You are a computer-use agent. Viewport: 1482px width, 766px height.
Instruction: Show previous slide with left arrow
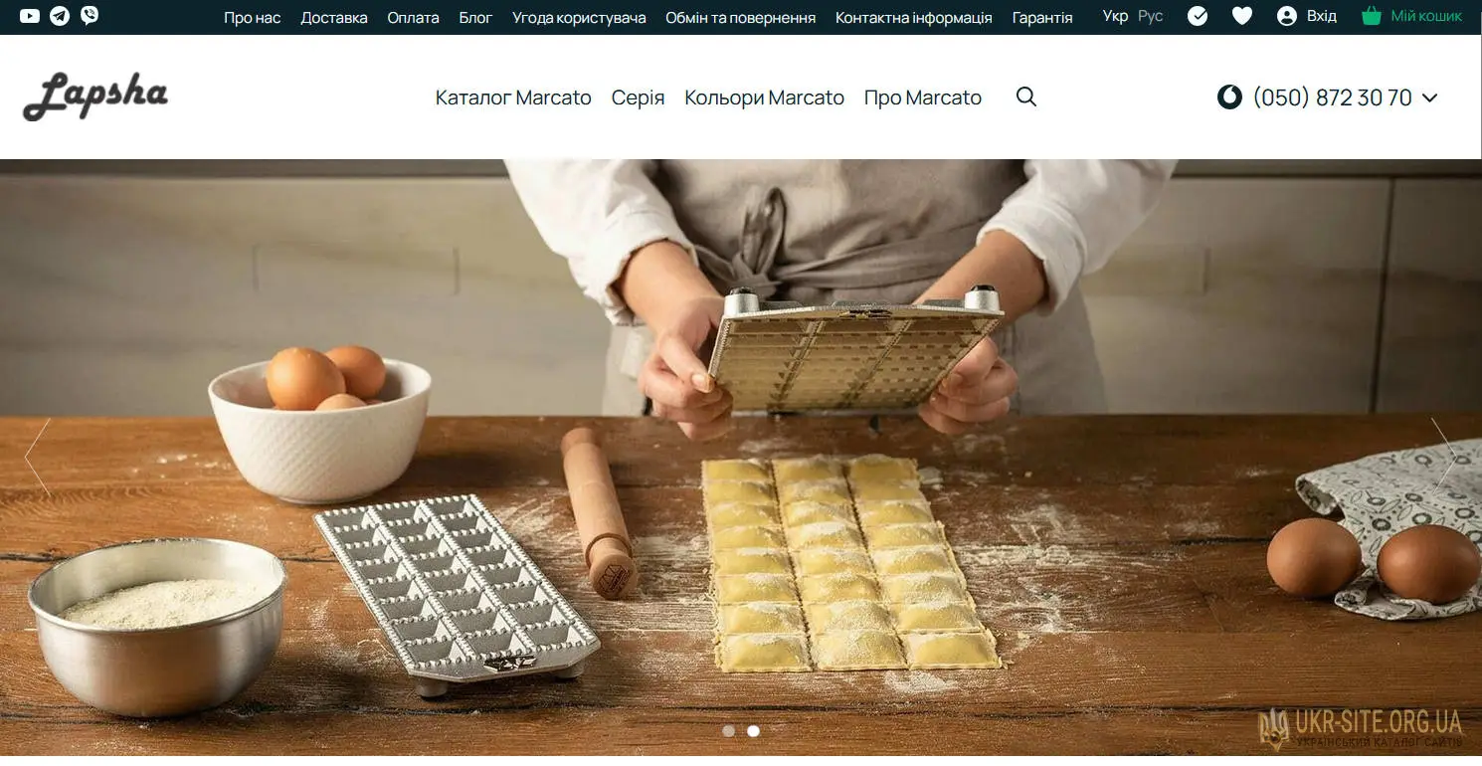pos(38,457)
